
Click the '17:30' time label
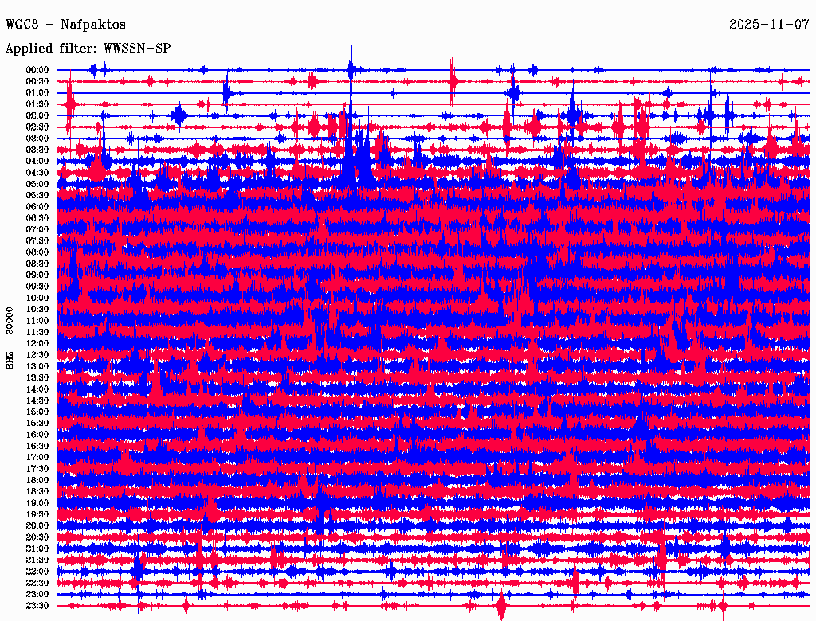coord(37,469)
